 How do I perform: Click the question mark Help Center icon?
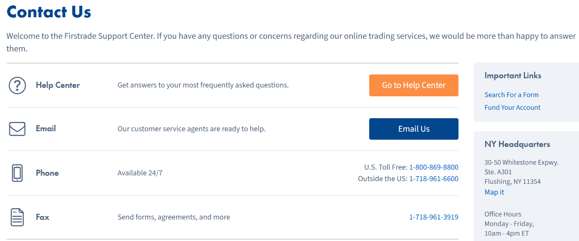(17, 85)
